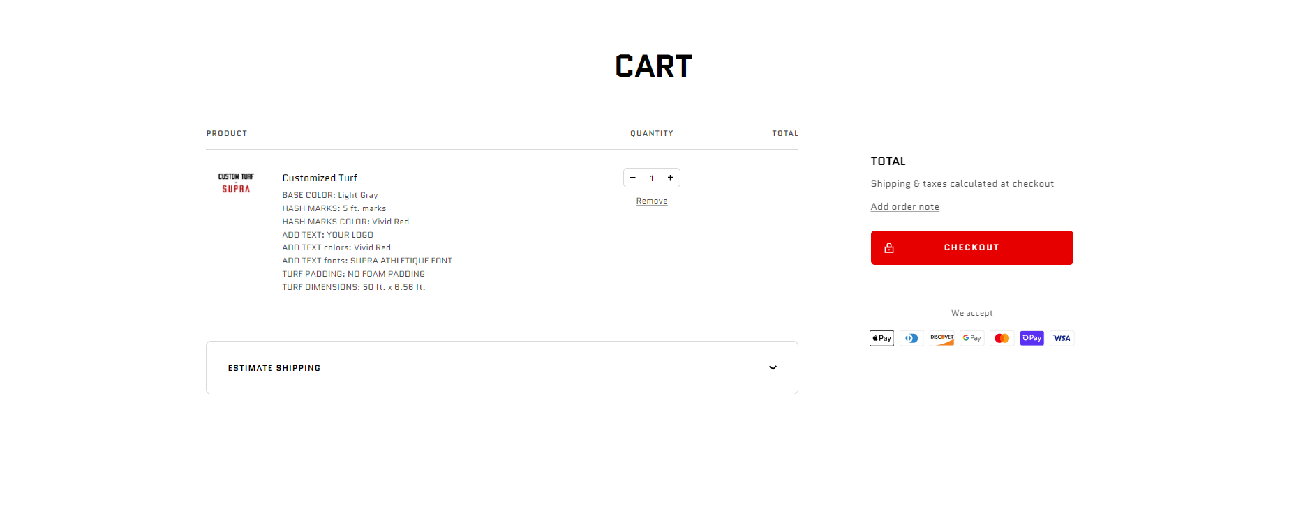Click the Mastercard icon
The width and height of the screenshot is (1303, 506).
pyautogui.click(x=1002, y=338)
